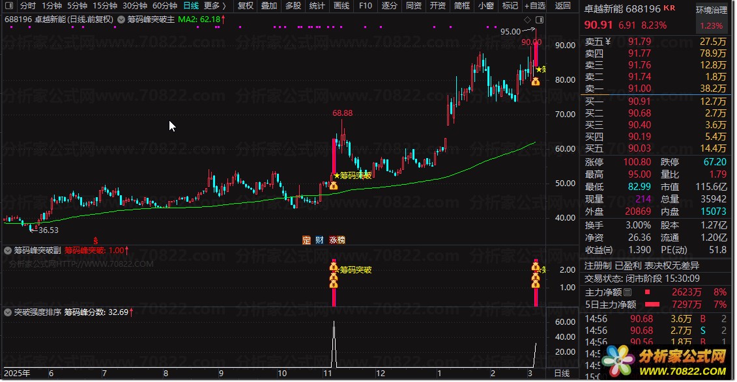This screenshot has width=737, height=382.
Task: Click the 返回 back button
Action: click(x=562, y=6)
